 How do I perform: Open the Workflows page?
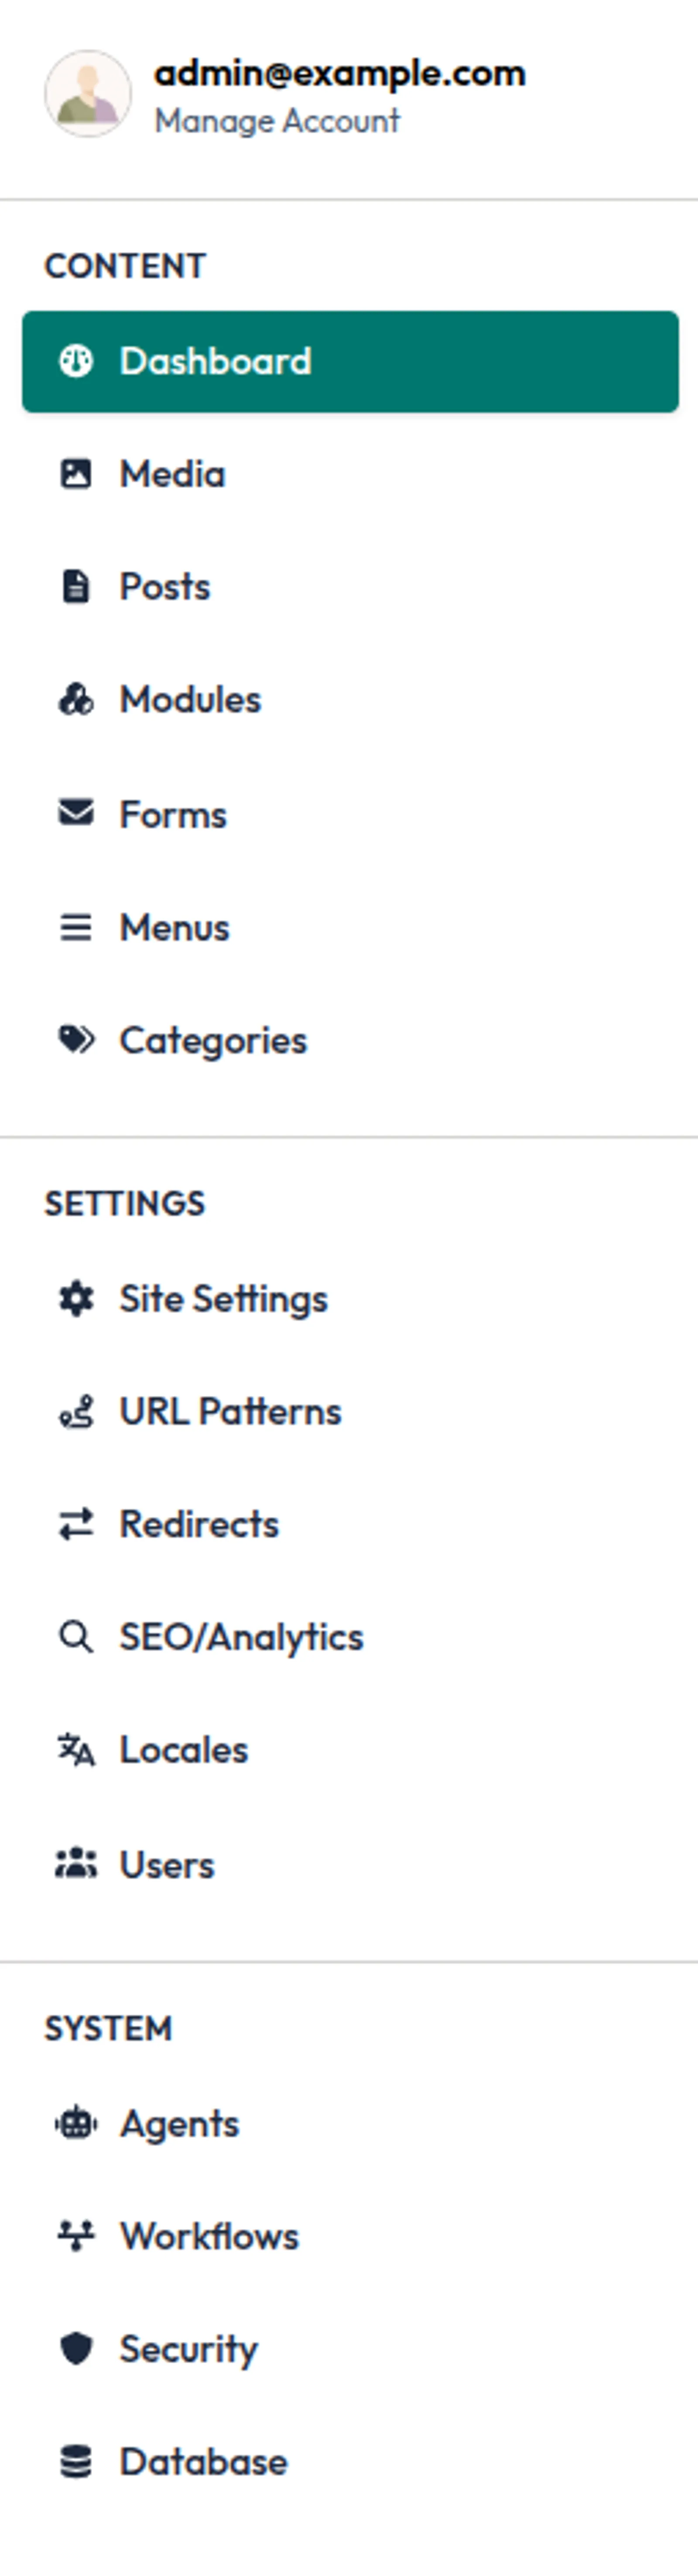209,2236
